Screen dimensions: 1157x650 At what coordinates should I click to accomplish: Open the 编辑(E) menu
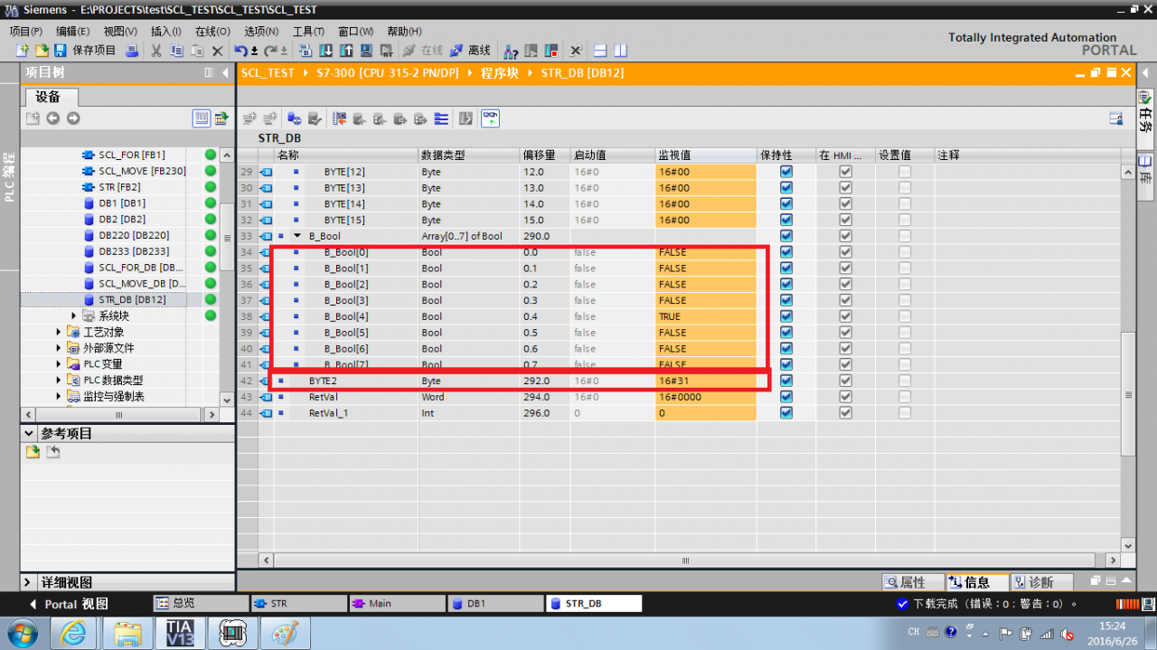pos(72,32)
